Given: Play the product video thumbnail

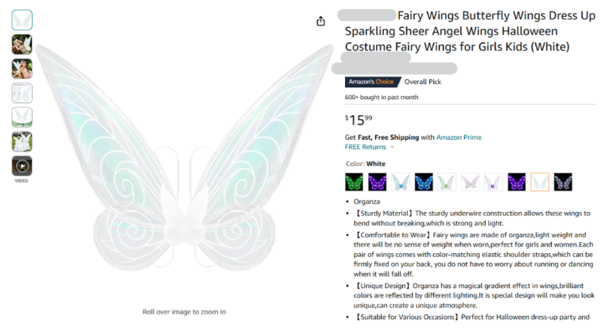Looking at the screenshot, I should [x=22, y=166].
